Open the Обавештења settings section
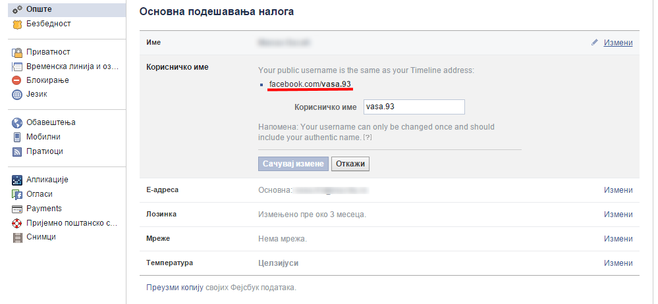This screenshot has width=658, height=304. click(51, 122)
